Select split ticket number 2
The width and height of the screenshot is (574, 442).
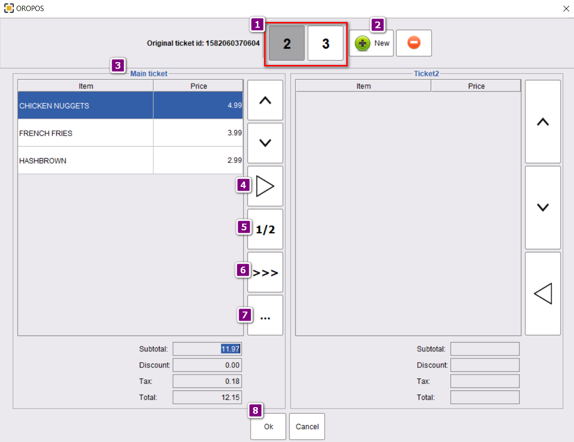click(x=287, y=43)
